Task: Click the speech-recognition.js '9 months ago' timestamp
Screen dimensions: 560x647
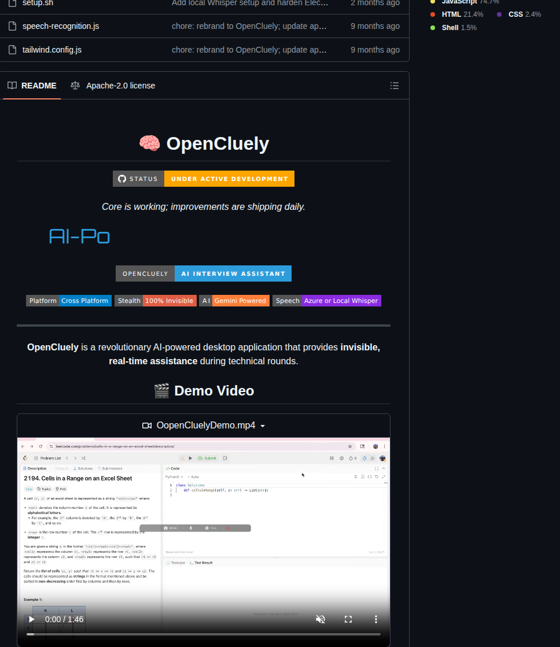Action: [x=375, y=26]
